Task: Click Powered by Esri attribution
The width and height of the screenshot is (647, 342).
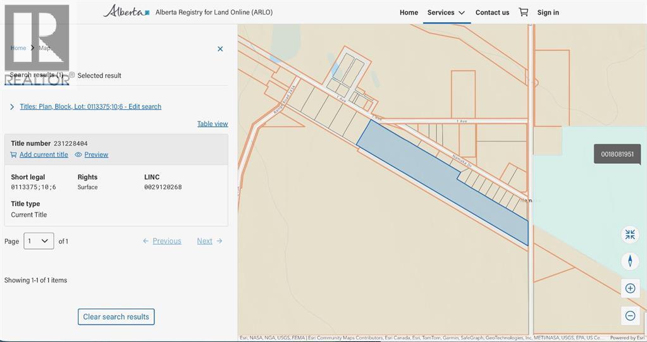Action: 628,338
